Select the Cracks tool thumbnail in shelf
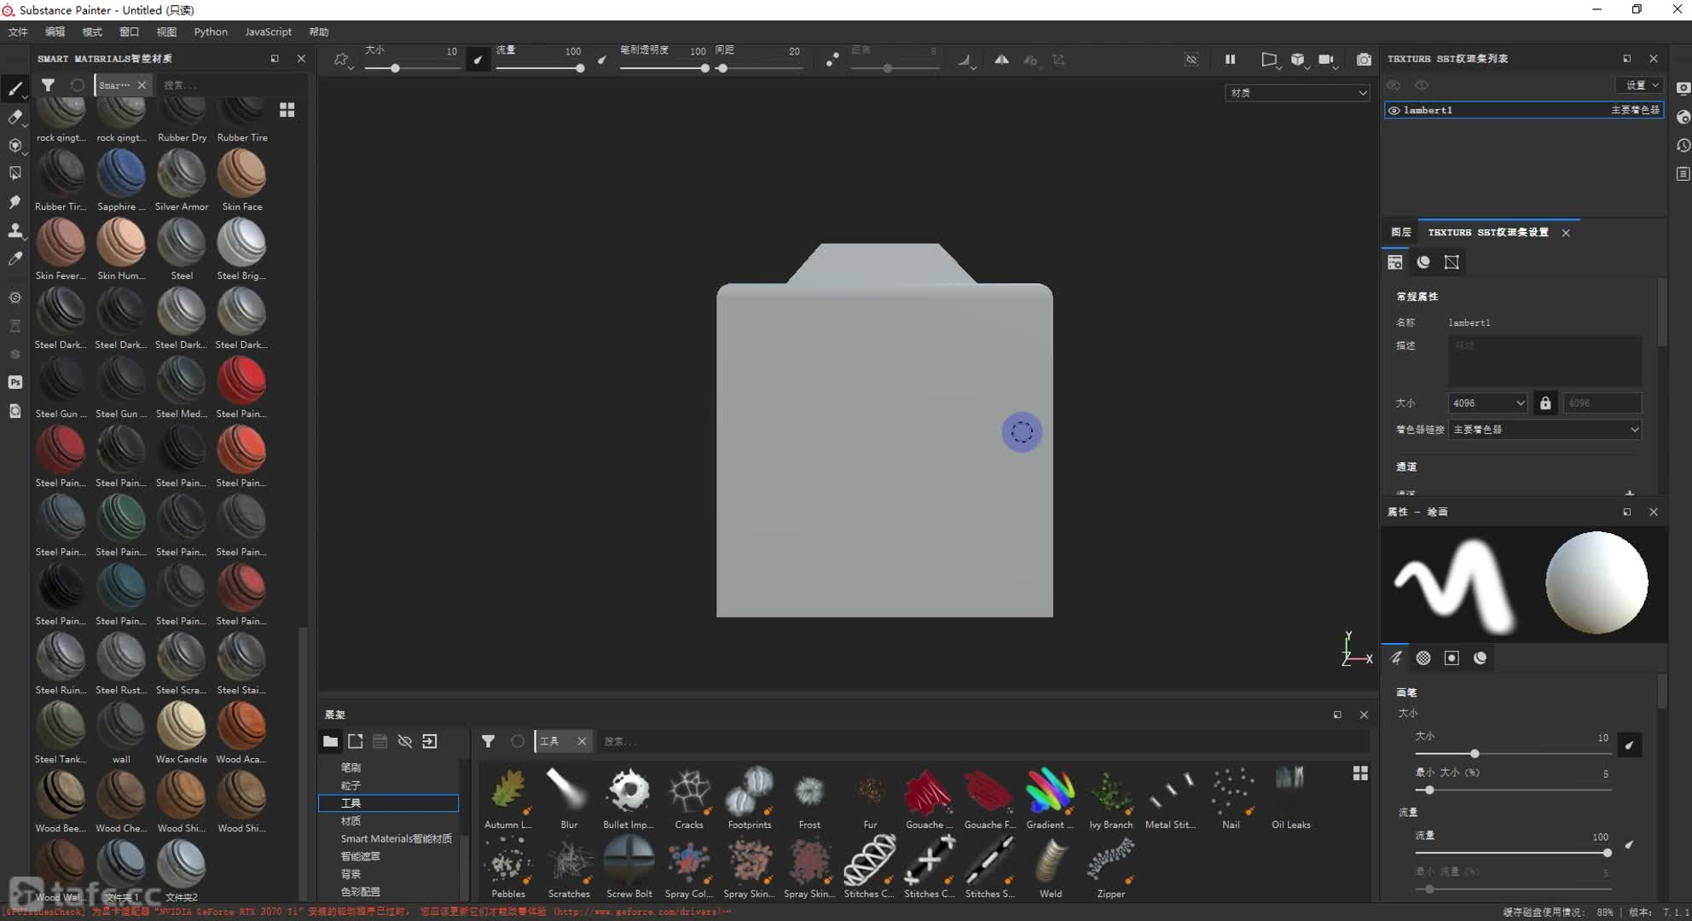The image size is (1692, 921). click(689, 791)
